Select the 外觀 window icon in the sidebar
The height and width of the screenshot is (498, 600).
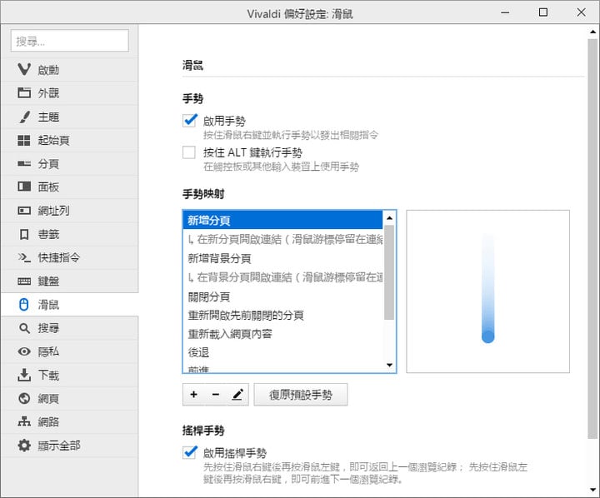(24, 93)
